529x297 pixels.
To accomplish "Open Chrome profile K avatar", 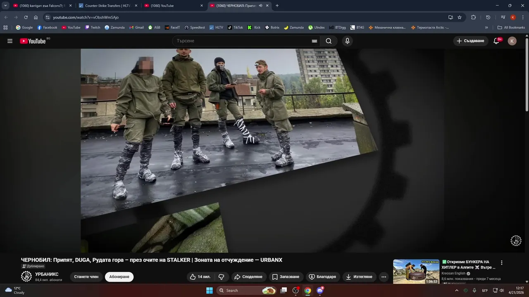I will pos(513,17).
